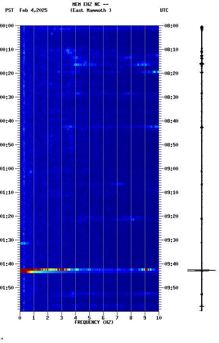
Task: Click the PST time label 00:40
Action: [x=7, y=121]
